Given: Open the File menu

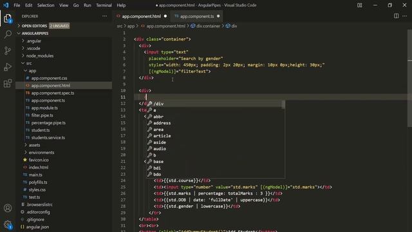Looking at the screenshot, I should [17, 5].
